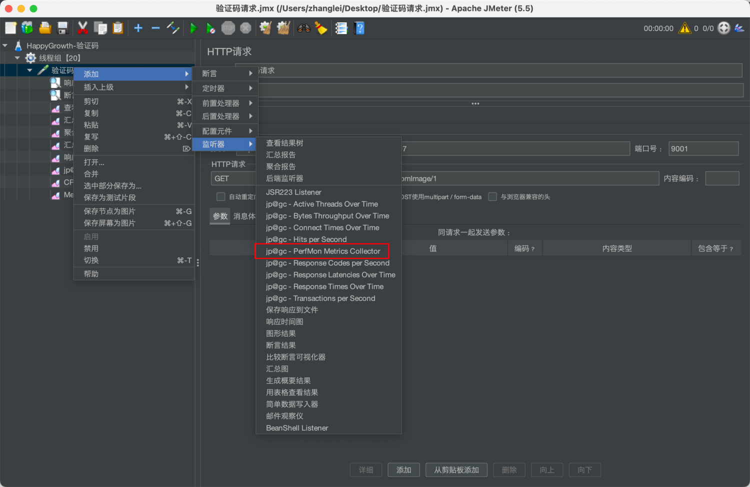Click the Toggle enable/disable toolbar icon
750x487 pixels.
pyautogui.click(x=173, y=28)
